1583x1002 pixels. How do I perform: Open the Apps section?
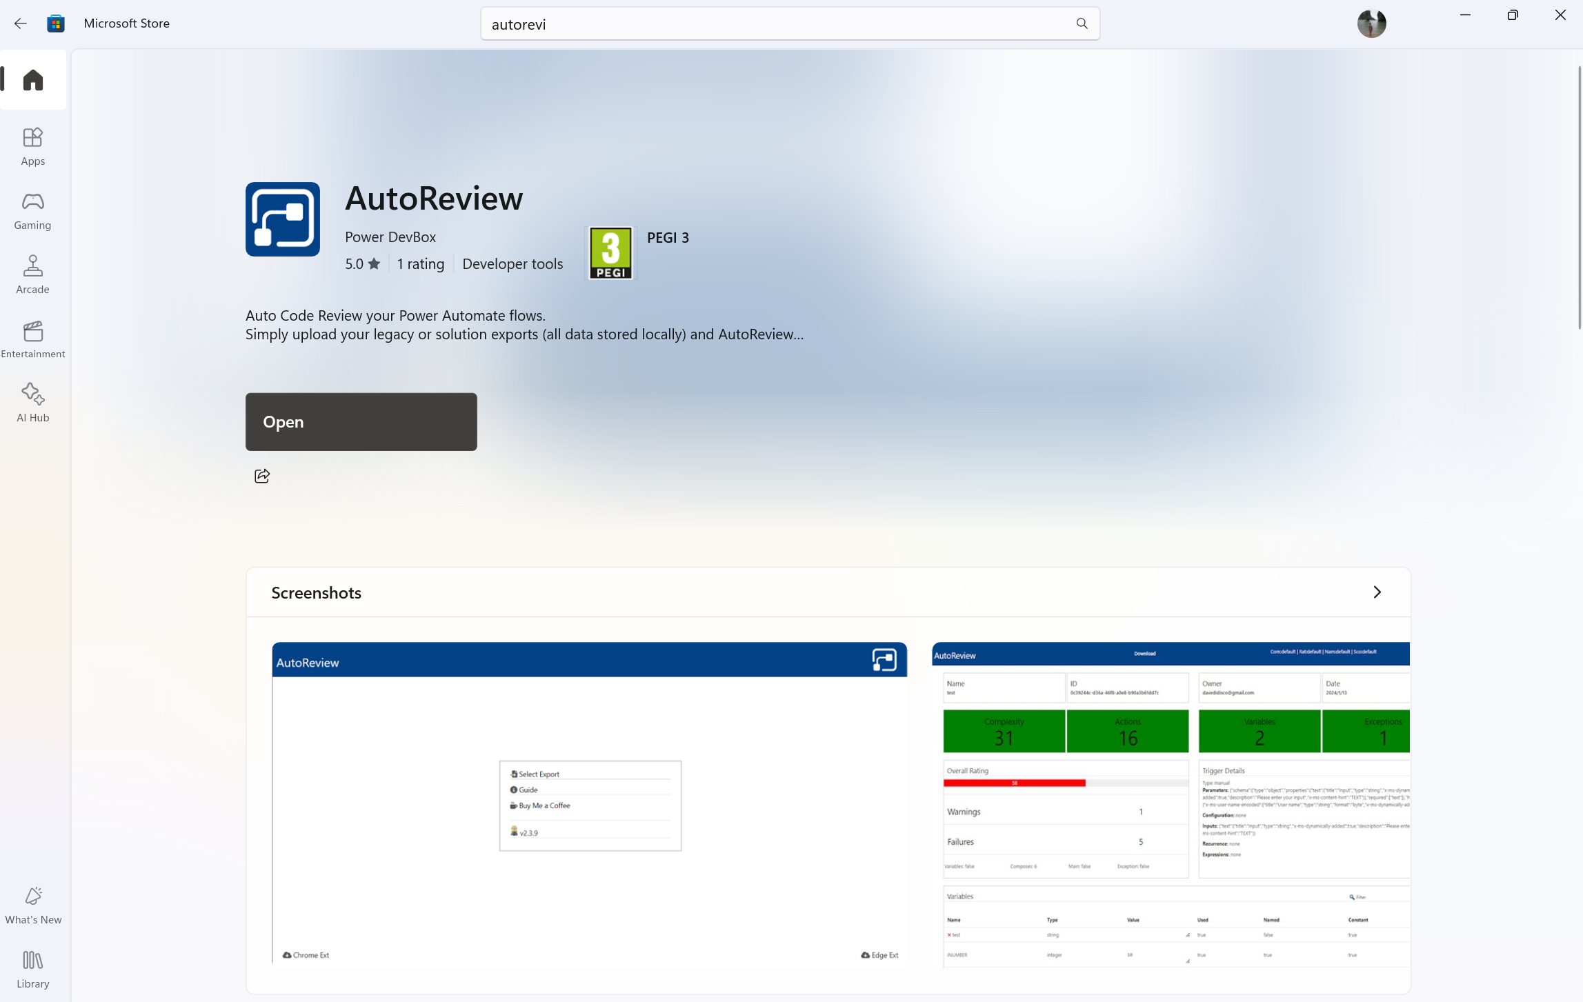pyautogui.click(x=33, y=146)
